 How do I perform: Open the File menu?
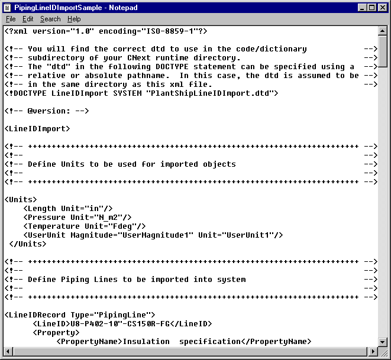coord(11,19)
